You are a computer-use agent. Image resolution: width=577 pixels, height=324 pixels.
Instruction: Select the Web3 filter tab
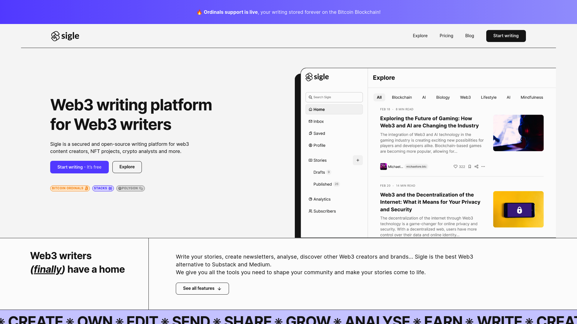coord(465,97)
